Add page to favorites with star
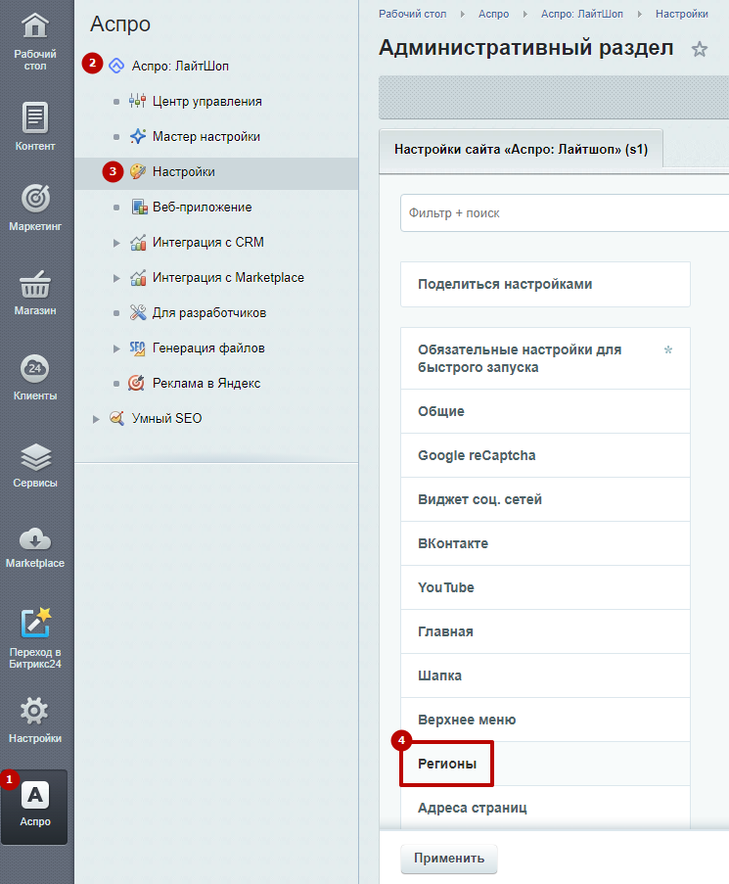Screen dimensions: 729x884 click(699, 49)
